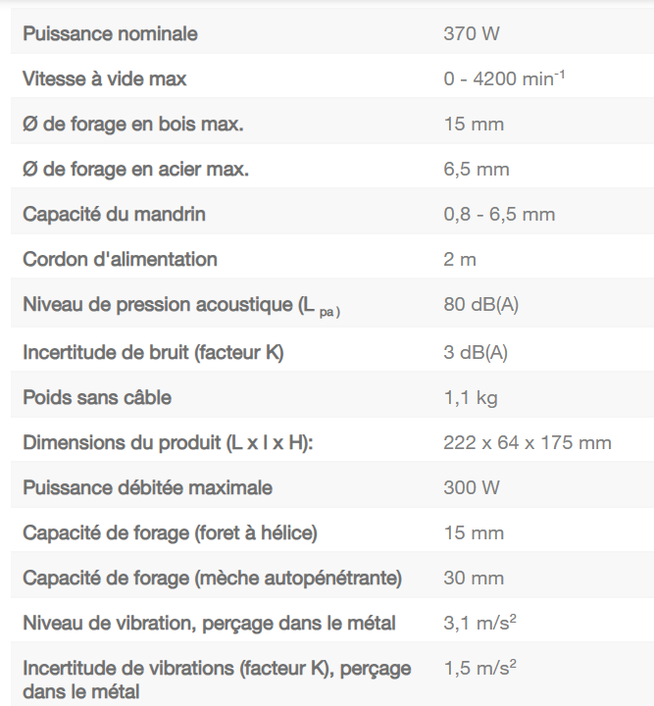Select the 2 m cord length value
This screenshot has width=654, height=706.
click(x=460, y=260)
